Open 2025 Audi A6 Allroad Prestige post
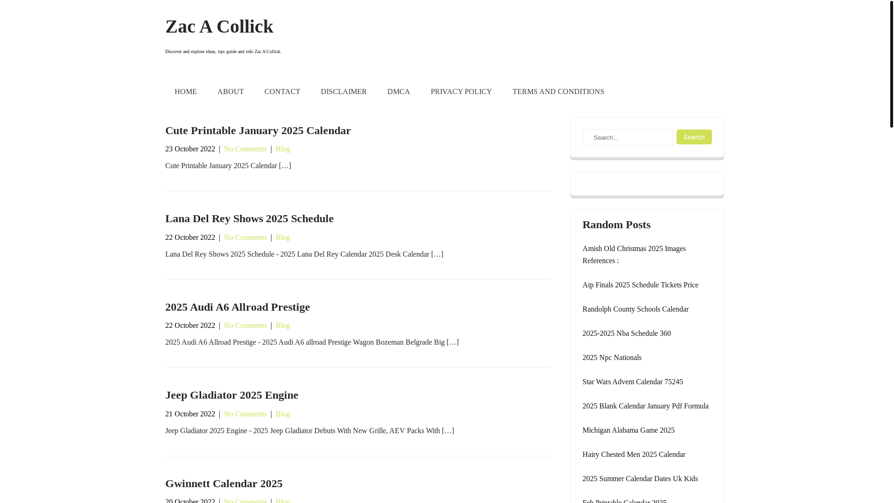This screenshot has width=894, height=503. [x=237, y=307]
